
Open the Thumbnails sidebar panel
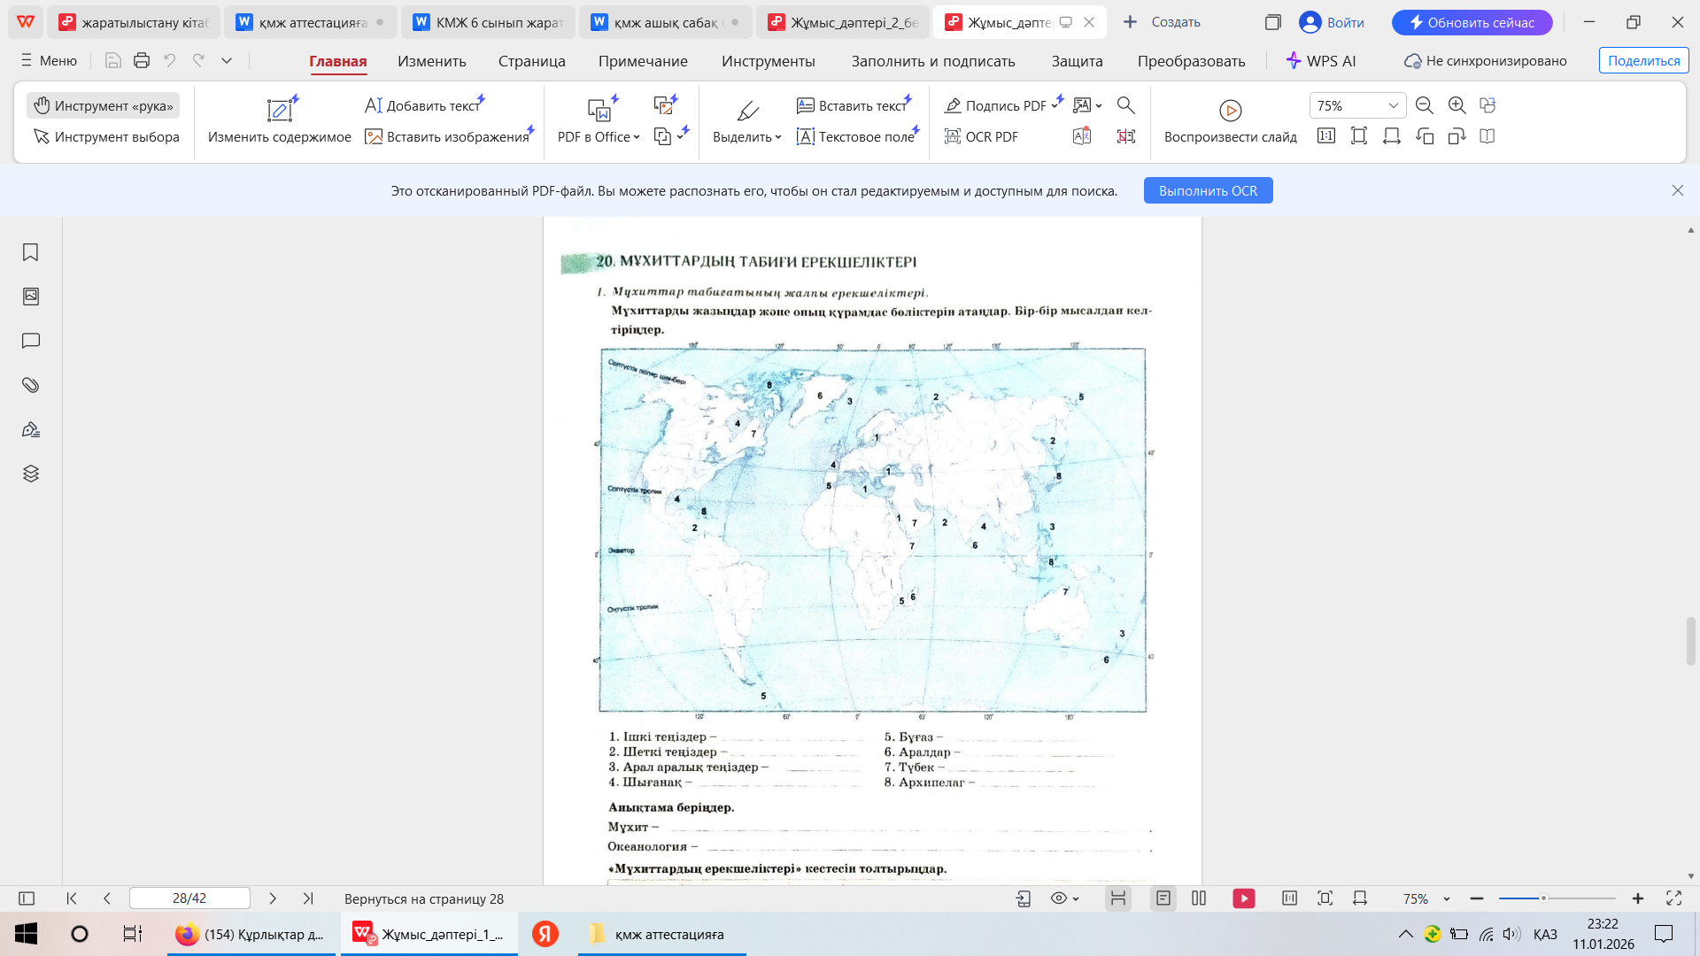pos(30,297)
